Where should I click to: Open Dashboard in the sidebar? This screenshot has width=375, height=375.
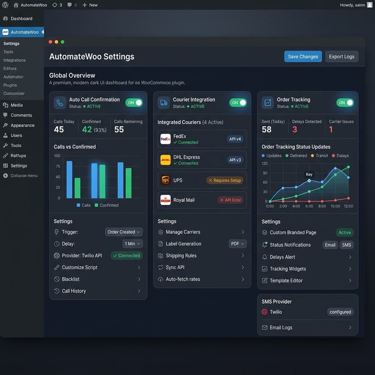point(22,19)
